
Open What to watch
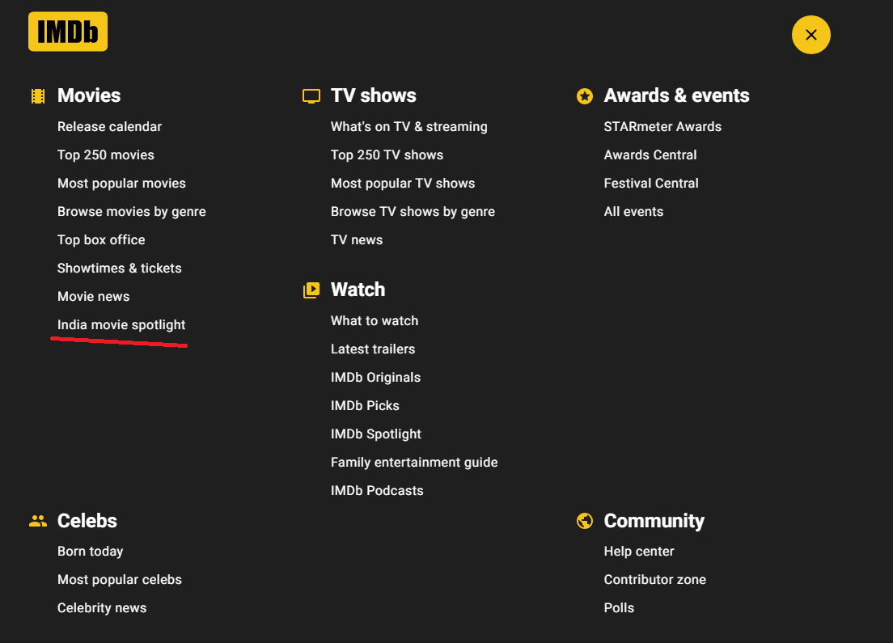pos(375,320)
